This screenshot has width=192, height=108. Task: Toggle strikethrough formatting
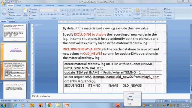(52, 14)
